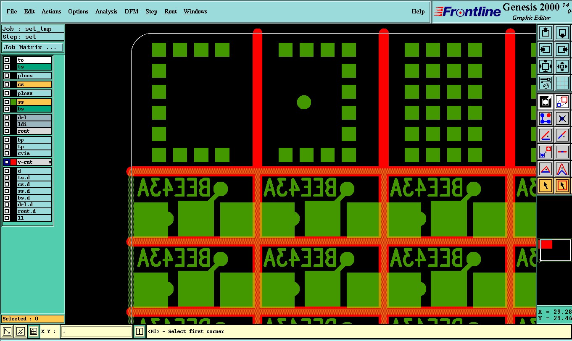Toggle the checkbox of layer 'to'
This screenshot has height=341, width=572.
[7, 60]
